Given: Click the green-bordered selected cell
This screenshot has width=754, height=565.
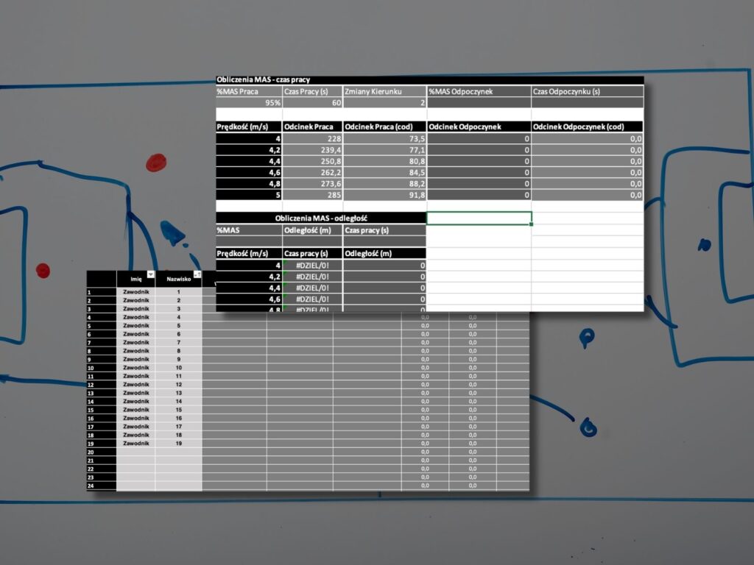Looking at the screenshot, I should (x=479, y=218).
